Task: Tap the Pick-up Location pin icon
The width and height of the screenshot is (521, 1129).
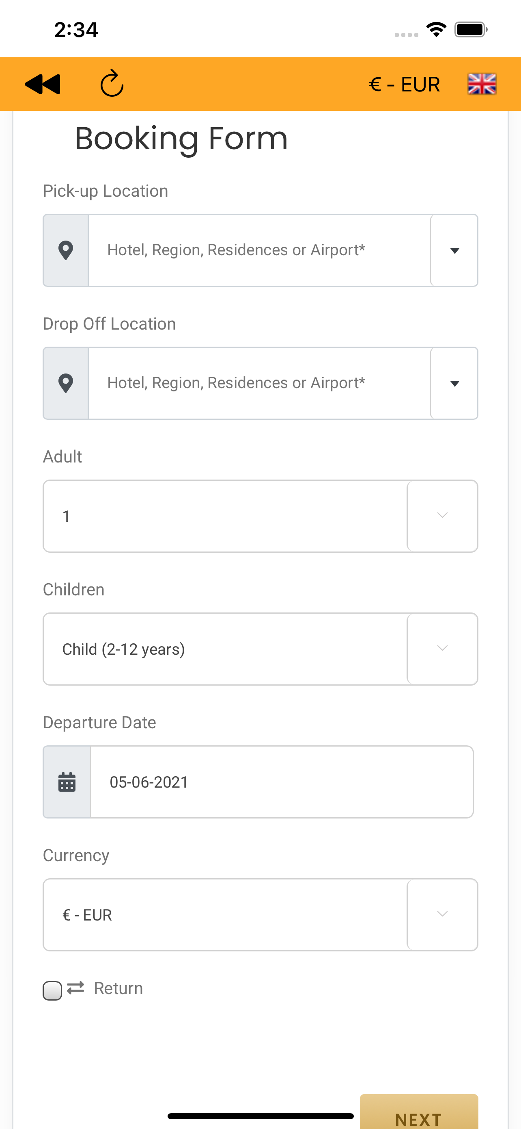Action: click(x=66, y=250)
